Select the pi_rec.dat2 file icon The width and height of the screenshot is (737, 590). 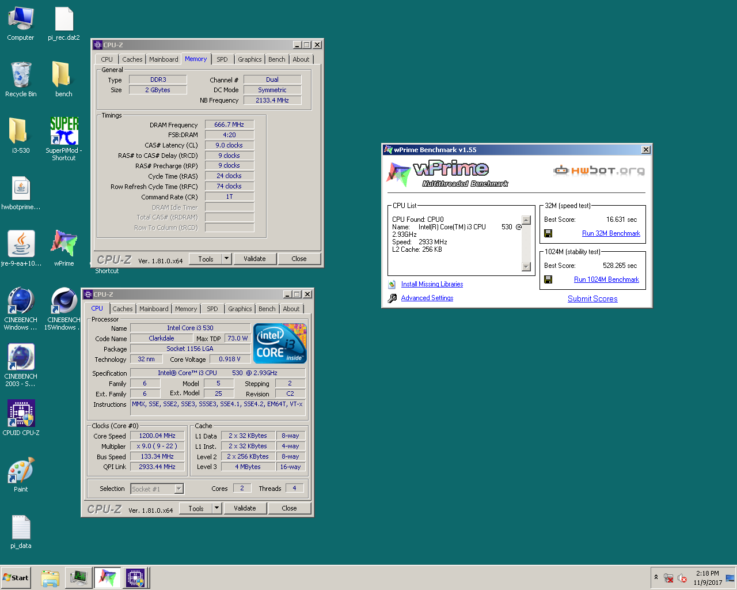pos(64,24)
